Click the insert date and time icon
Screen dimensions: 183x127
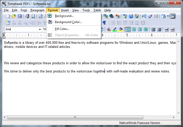click(x=163, y=16)
